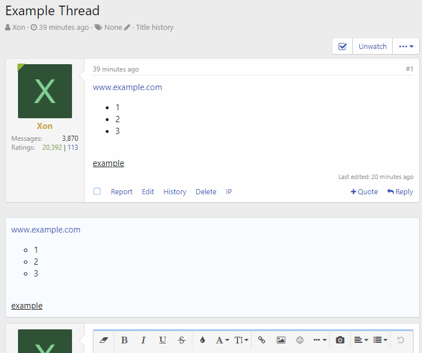Click the underlined example link in preview

pos(27,306)
